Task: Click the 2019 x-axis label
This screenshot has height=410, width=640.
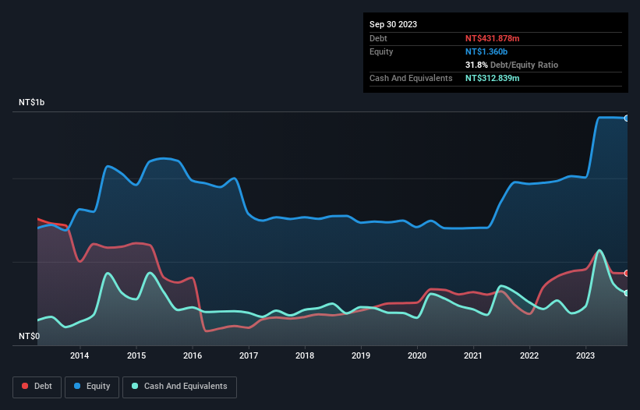Action: pos(361,355)
